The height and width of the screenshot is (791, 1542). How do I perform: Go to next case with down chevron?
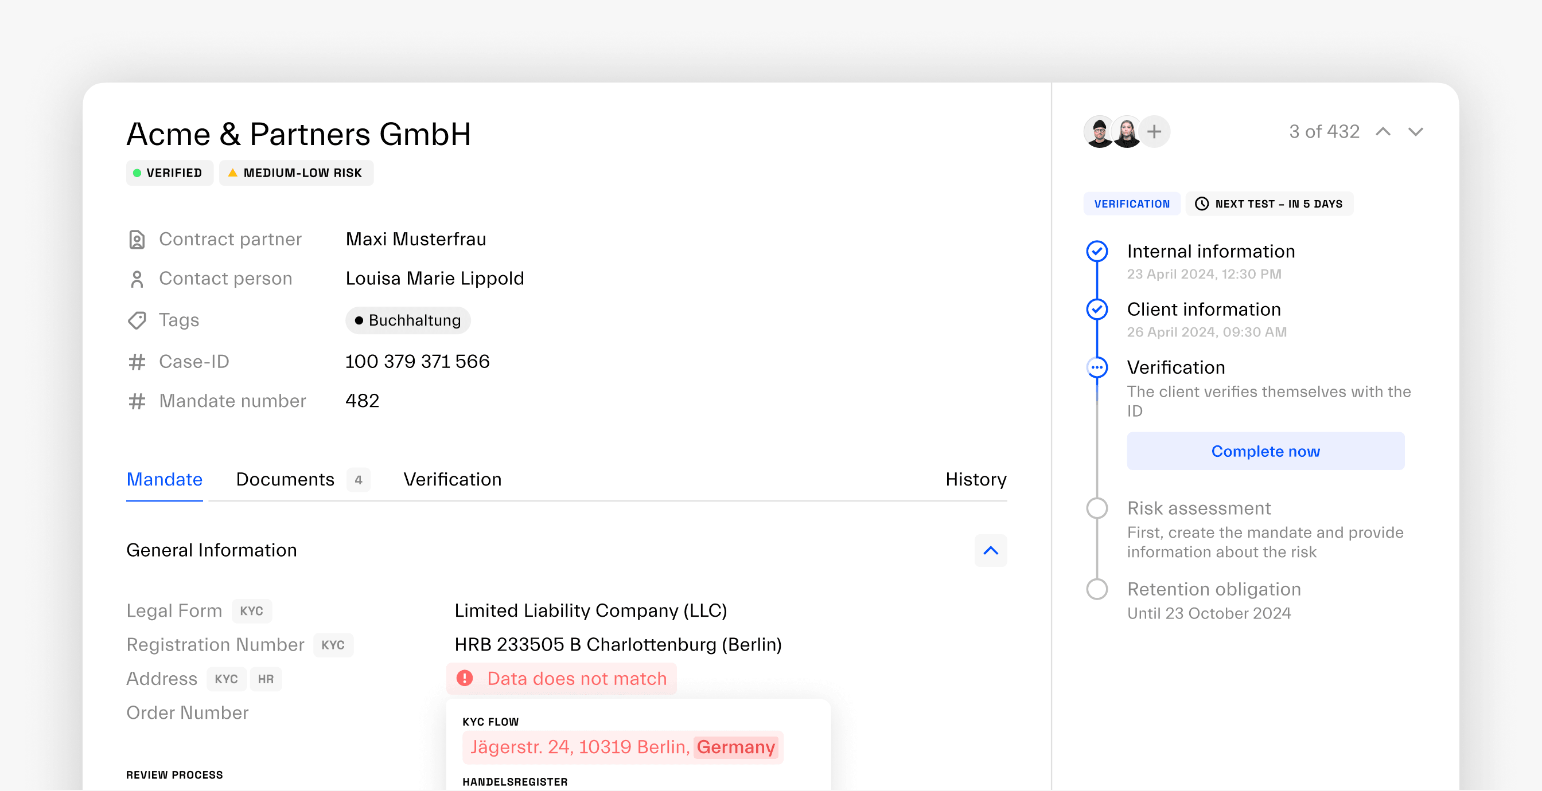[x=1415, y=132]
